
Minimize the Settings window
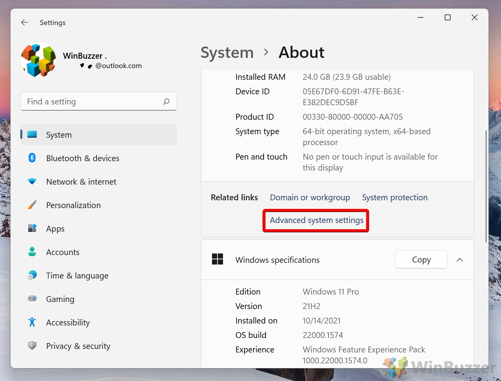click(x=421, y=18)
